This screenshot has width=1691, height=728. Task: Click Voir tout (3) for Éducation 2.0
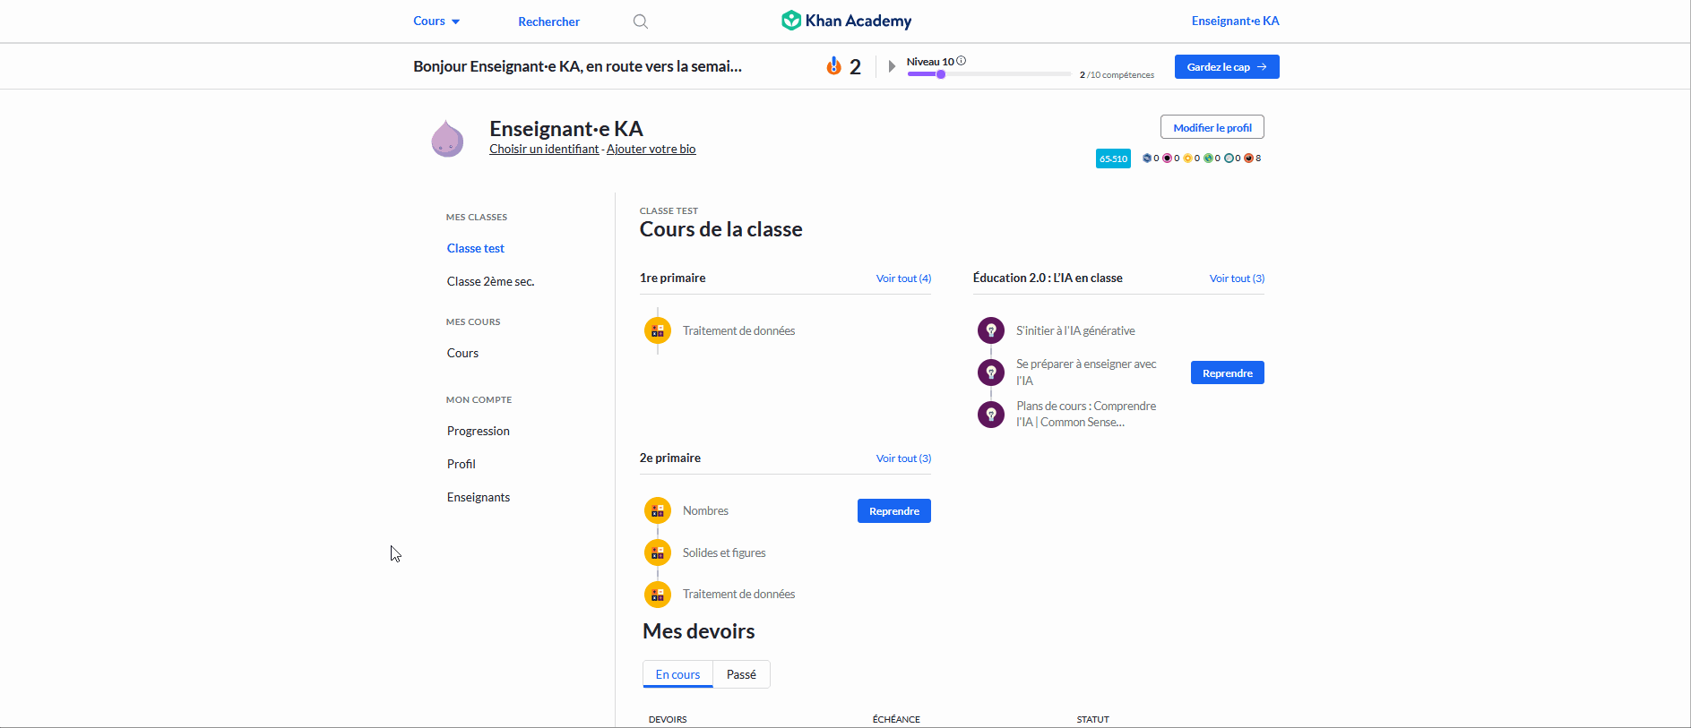coord(1237,278)
